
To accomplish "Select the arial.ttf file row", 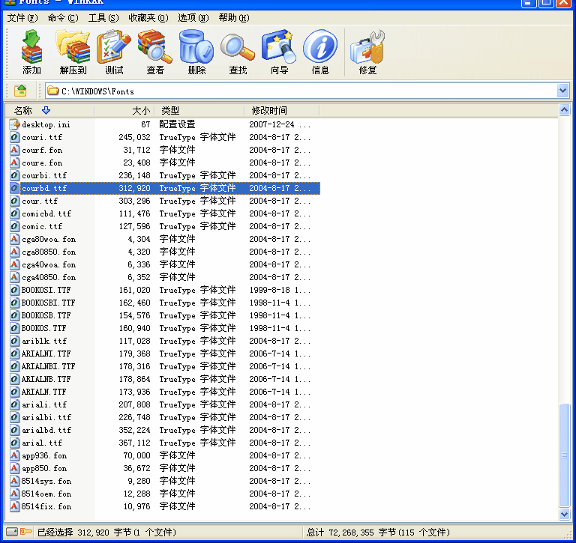I will 42,443.
